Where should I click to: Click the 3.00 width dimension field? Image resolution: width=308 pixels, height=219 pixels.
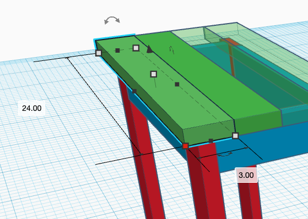[x=246, y=175]
